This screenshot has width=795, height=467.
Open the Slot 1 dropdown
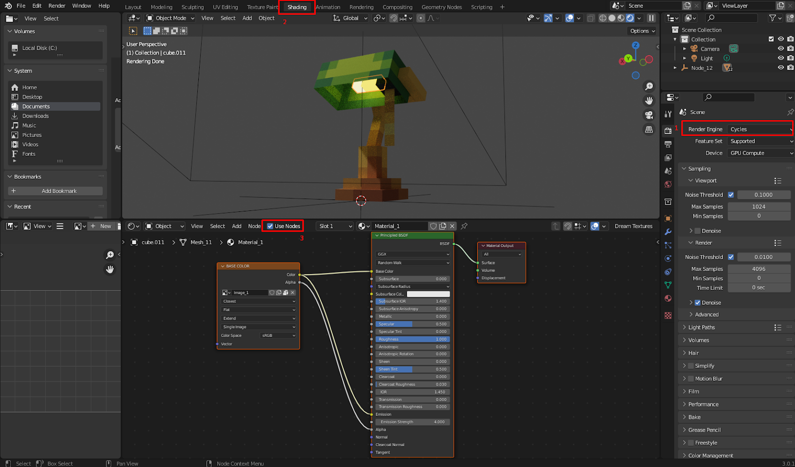click(335, 226)
